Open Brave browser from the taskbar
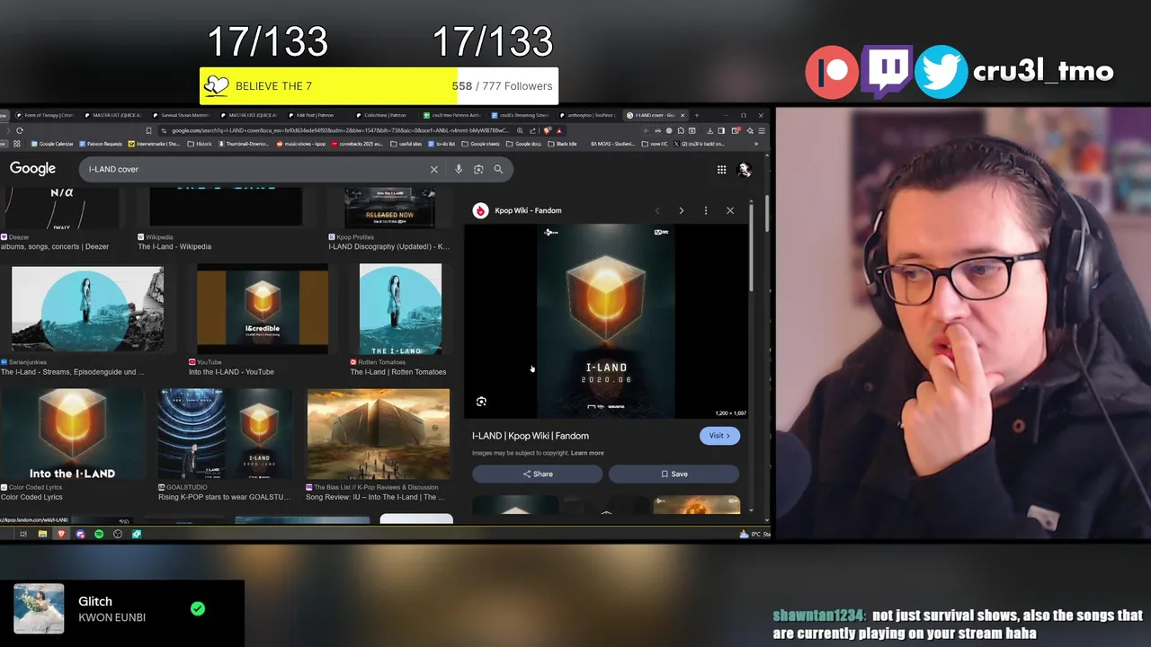Image resolution: width=1151 pixels, height=647 pixels. pyautogui.click(x=61, y=534)
